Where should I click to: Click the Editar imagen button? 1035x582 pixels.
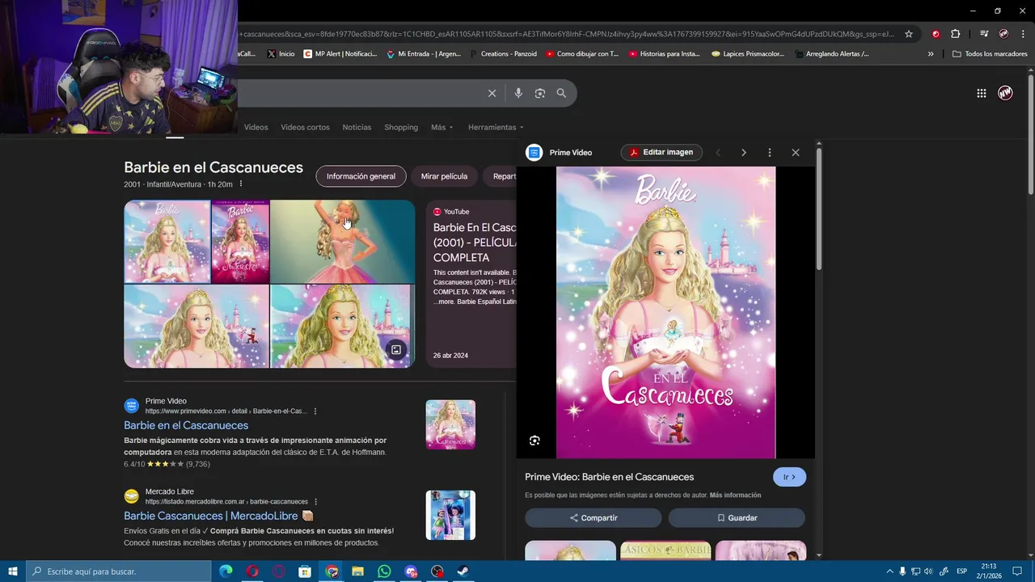pyautogui.click(x=661, y=152)
